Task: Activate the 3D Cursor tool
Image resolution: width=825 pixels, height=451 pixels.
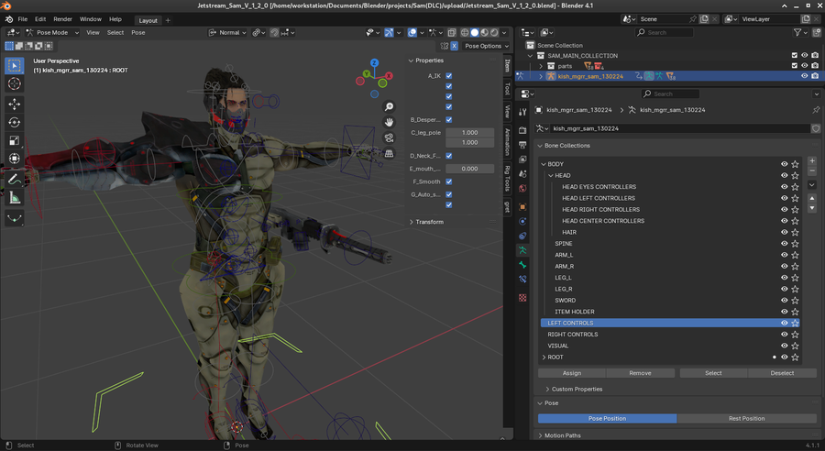Action: [x=14, y=83]
